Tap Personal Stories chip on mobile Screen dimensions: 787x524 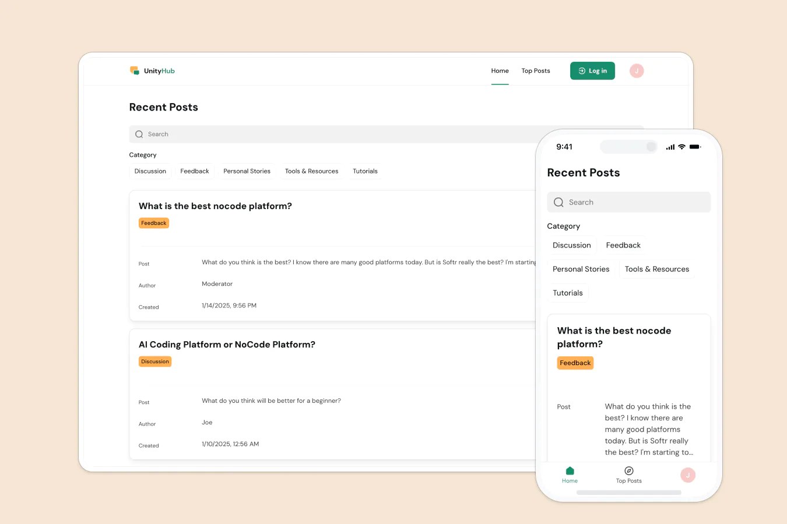coord(581,269)
